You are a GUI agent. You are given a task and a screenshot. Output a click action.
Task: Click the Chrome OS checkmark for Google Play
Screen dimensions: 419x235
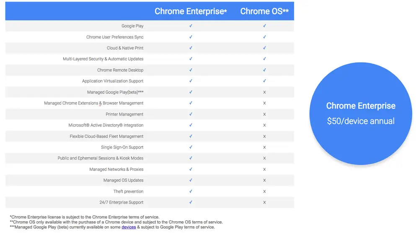click(x=264, y=26)
